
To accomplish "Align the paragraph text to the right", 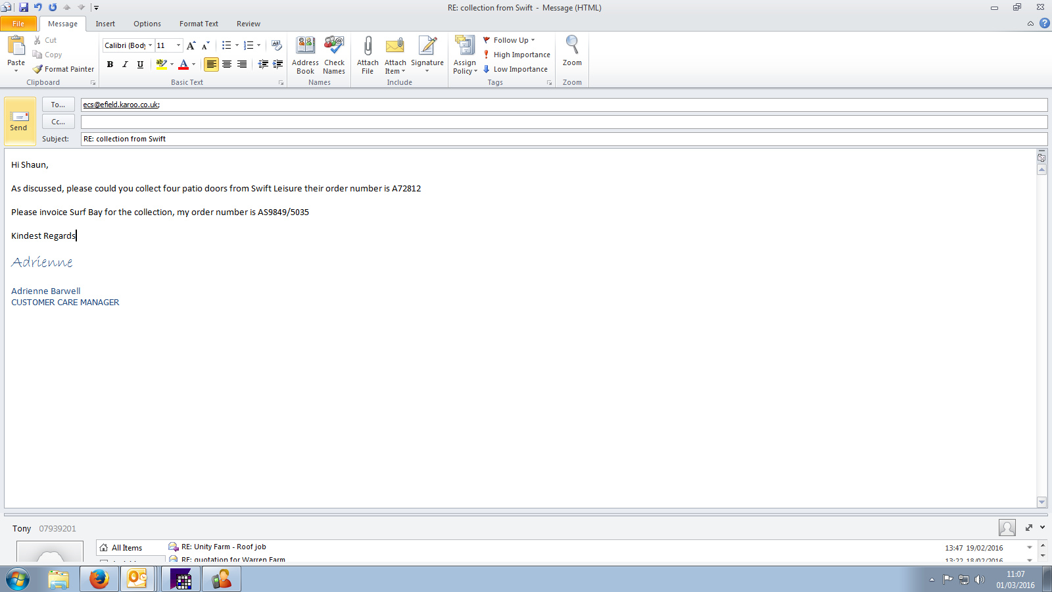I will pos(242,64).
